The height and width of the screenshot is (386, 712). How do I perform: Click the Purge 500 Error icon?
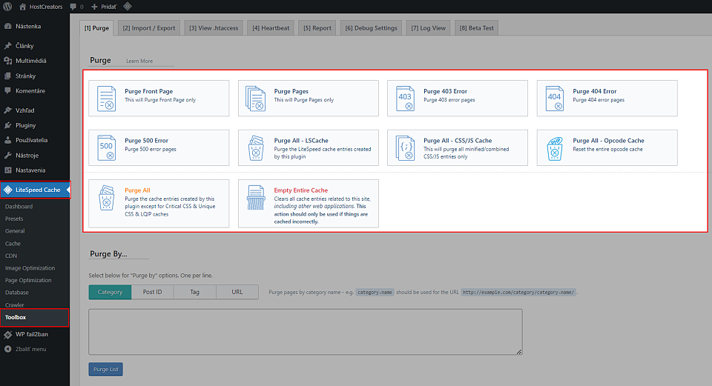click(x=106, y=148)
